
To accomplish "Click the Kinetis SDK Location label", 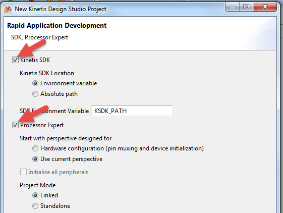I will coord(47,73).
